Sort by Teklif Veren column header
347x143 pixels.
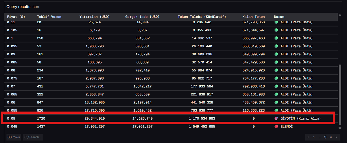click(x=49, y=17)
